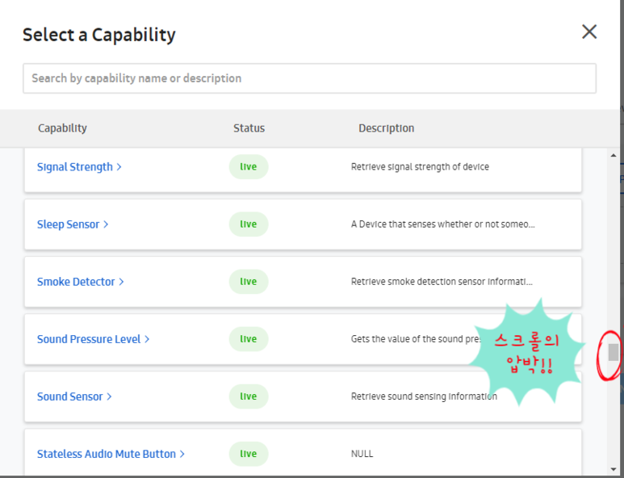This screenshot has width=624, height=478.
Task: Click live status badge of Sound Sensor
Action: (249, 396)
